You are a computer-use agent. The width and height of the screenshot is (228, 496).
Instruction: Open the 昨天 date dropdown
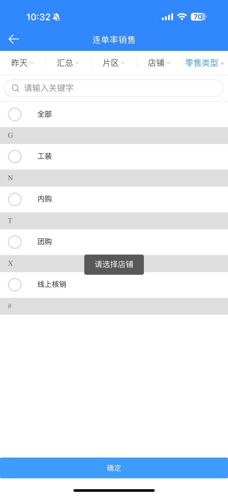coord(23,63)
